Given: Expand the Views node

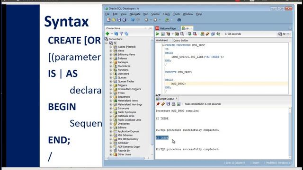Looking at the screenshot, I should 111,51.
